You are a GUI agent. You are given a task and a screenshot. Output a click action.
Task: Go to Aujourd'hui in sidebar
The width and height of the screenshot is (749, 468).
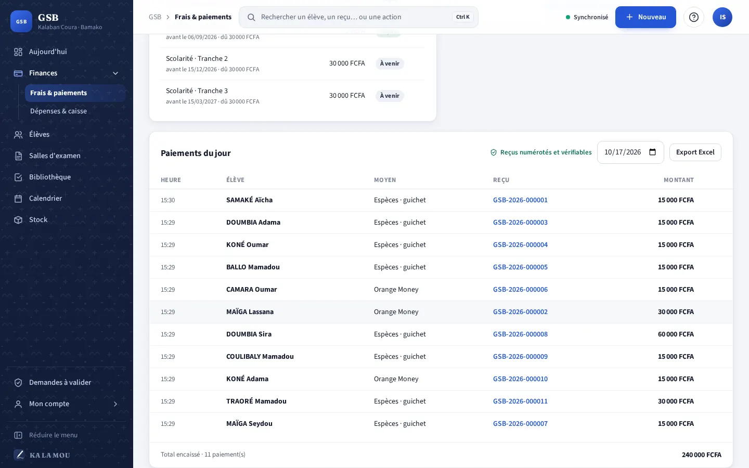pyautogui.click(x=67, y=52)
